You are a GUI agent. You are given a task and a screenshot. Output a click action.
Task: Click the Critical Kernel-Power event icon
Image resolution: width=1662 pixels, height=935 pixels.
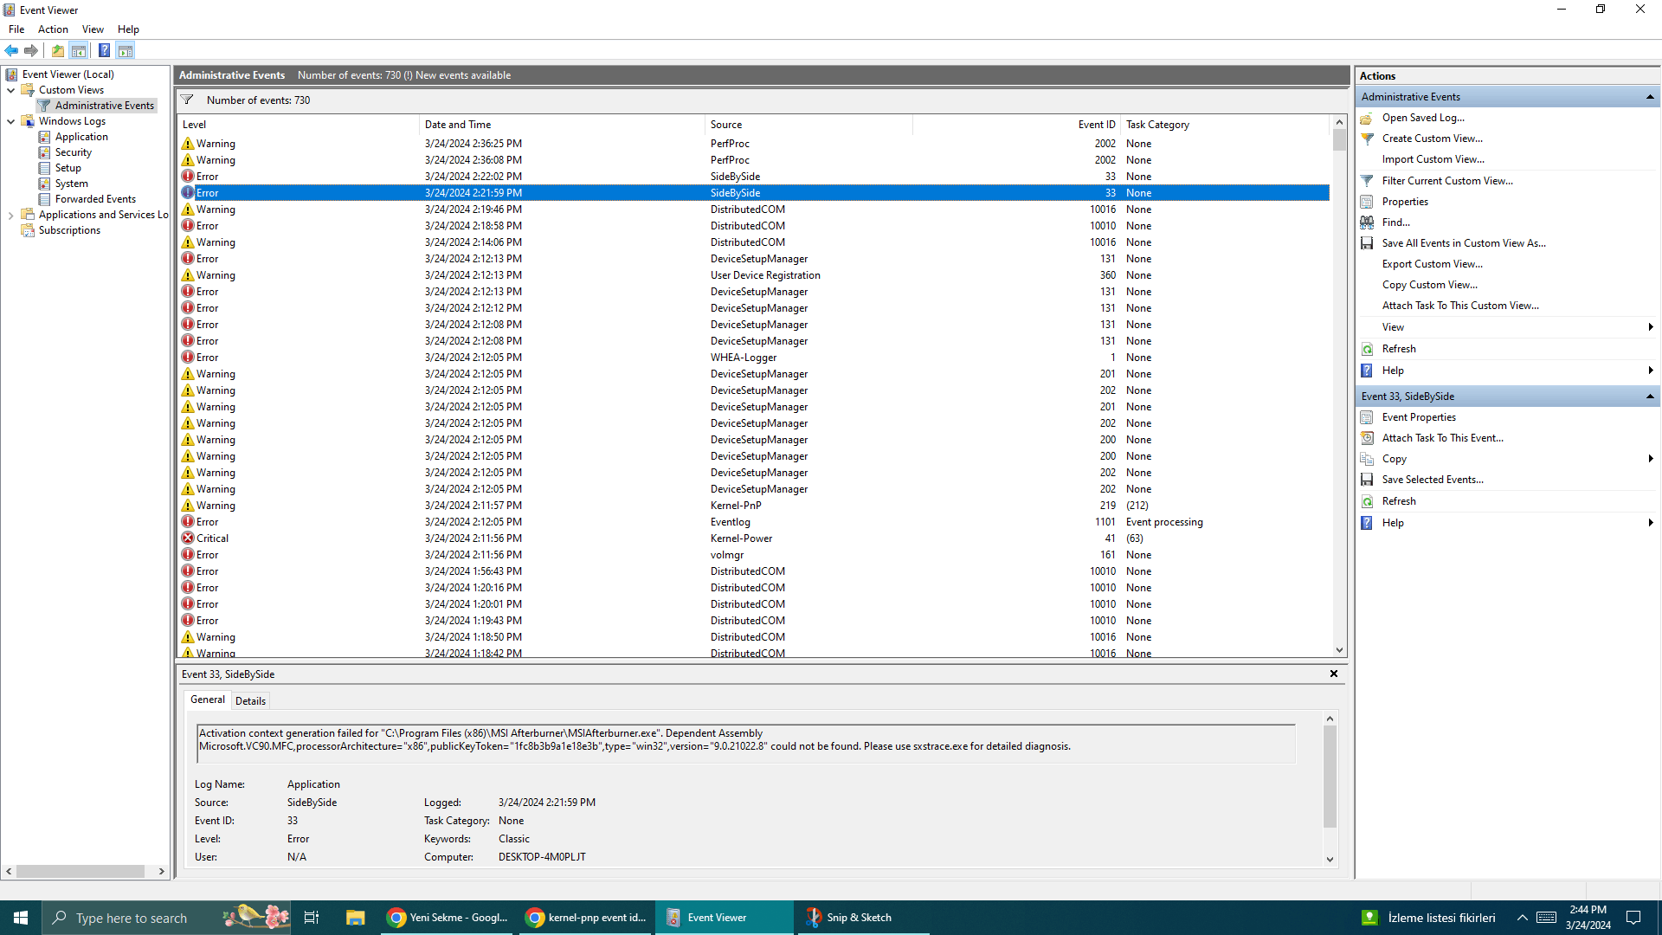tap(188, 538)
